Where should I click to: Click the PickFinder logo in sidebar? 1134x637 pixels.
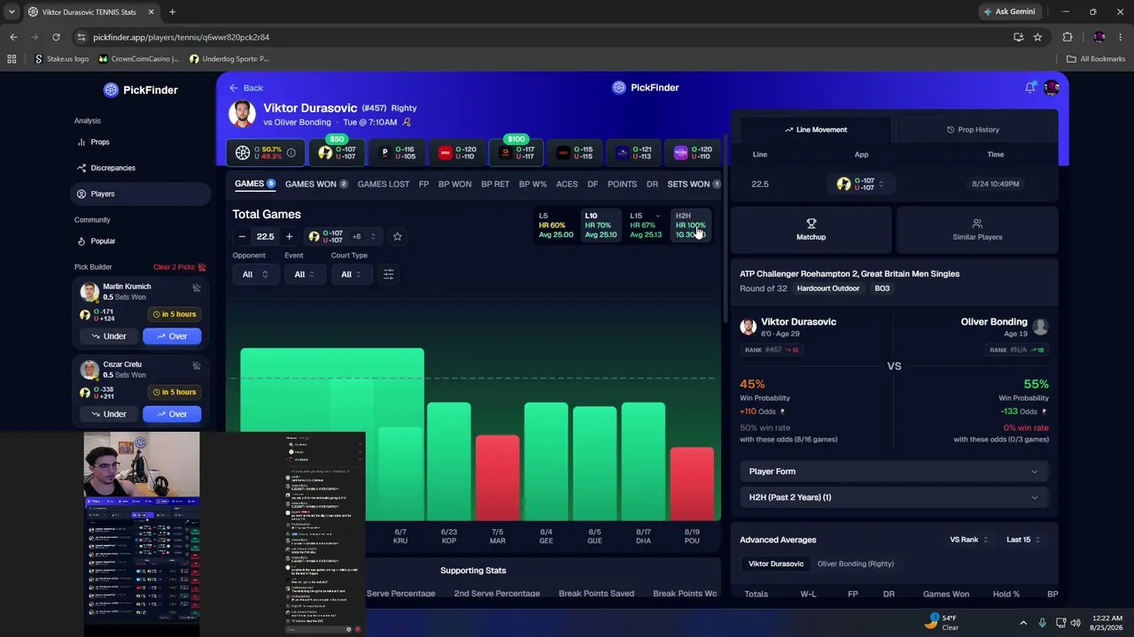tap(141, 89)
